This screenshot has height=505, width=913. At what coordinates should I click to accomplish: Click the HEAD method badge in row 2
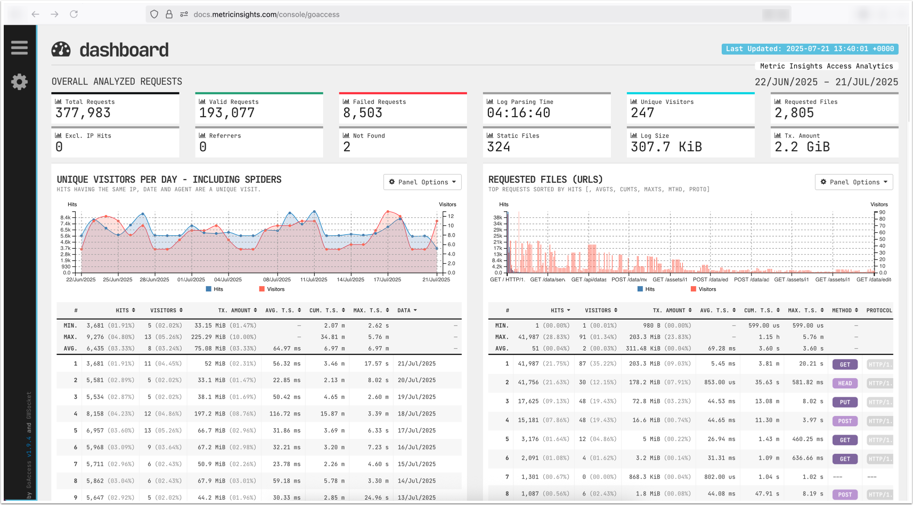click(x=845, y=383)
